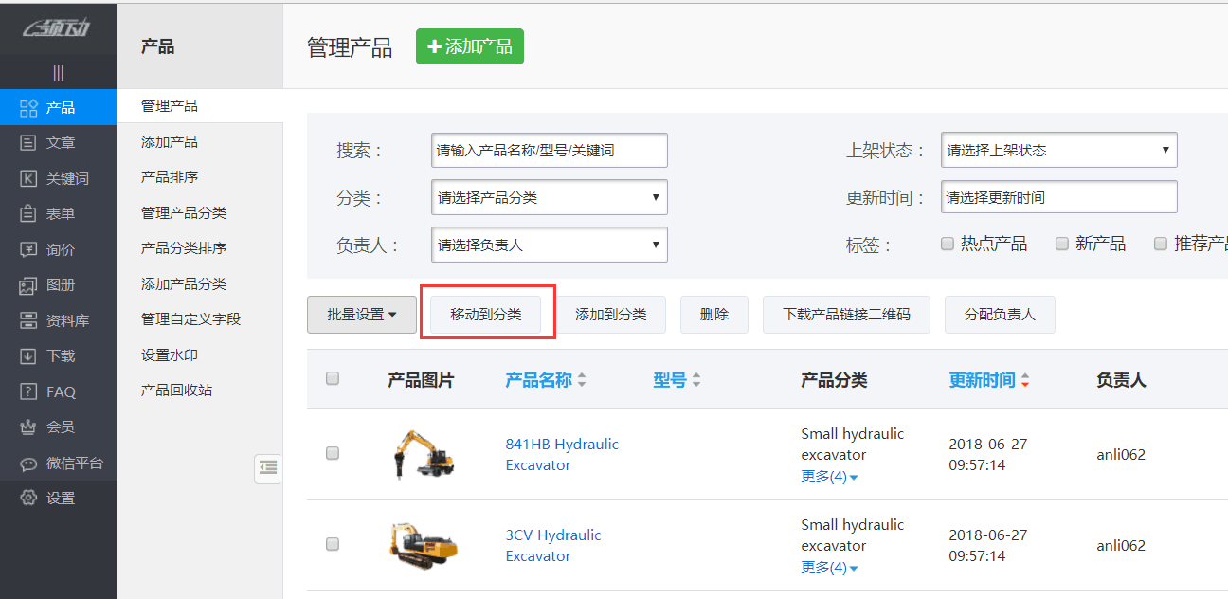The width and height of the screenshot is (1228, 599).
Task: Collapse the submenu panel with toggle icon
Action: pyautogui.click(x=268, y=467)
